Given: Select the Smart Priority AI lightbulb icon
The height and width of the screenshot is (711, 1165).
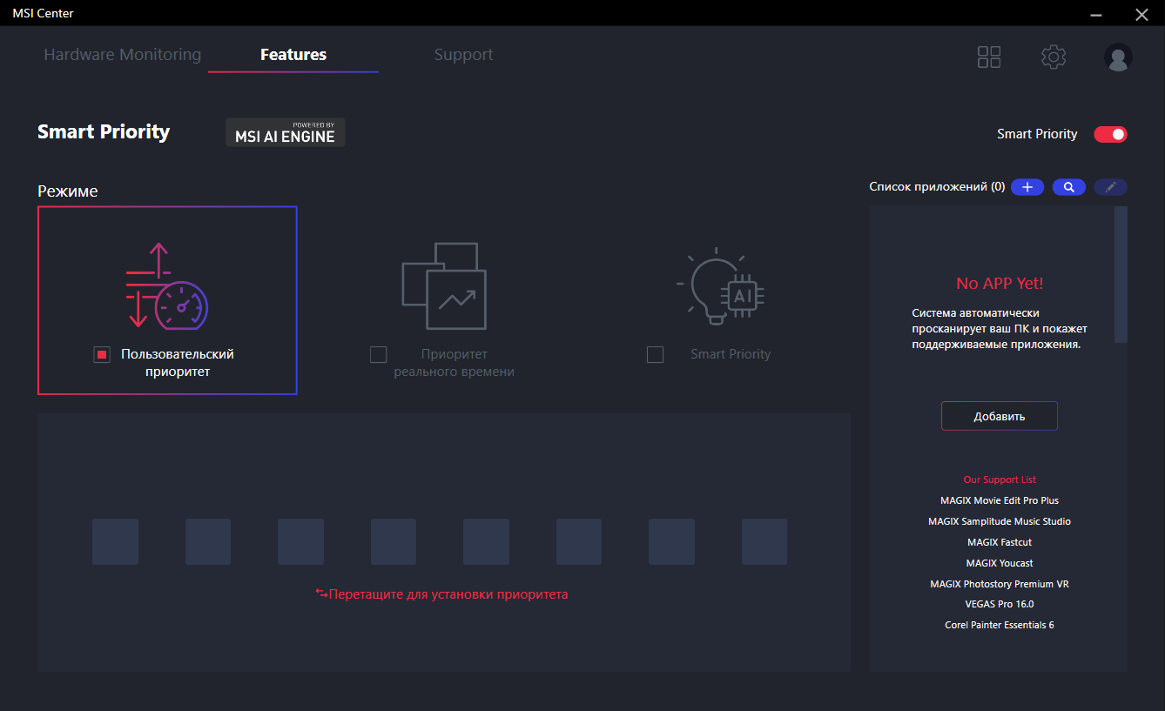Looking at the screenshot, I should click(721, 285).
